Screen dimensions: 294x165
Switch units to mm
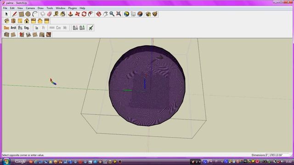pyautogui.click(x=52, y=28)
